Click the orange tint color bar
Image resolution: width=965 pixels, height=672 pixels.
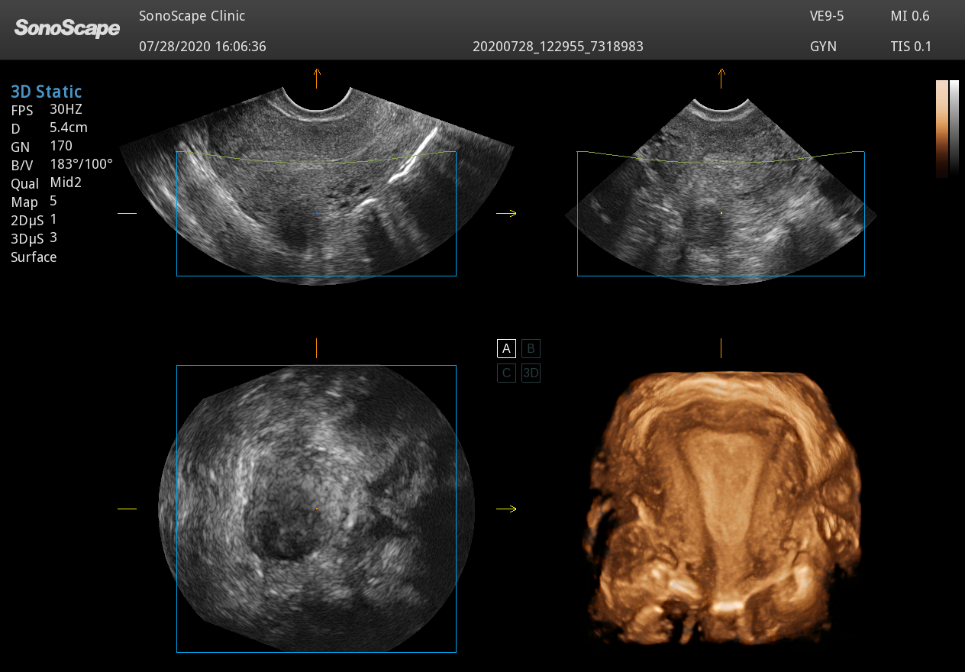(x=942, y=128)
